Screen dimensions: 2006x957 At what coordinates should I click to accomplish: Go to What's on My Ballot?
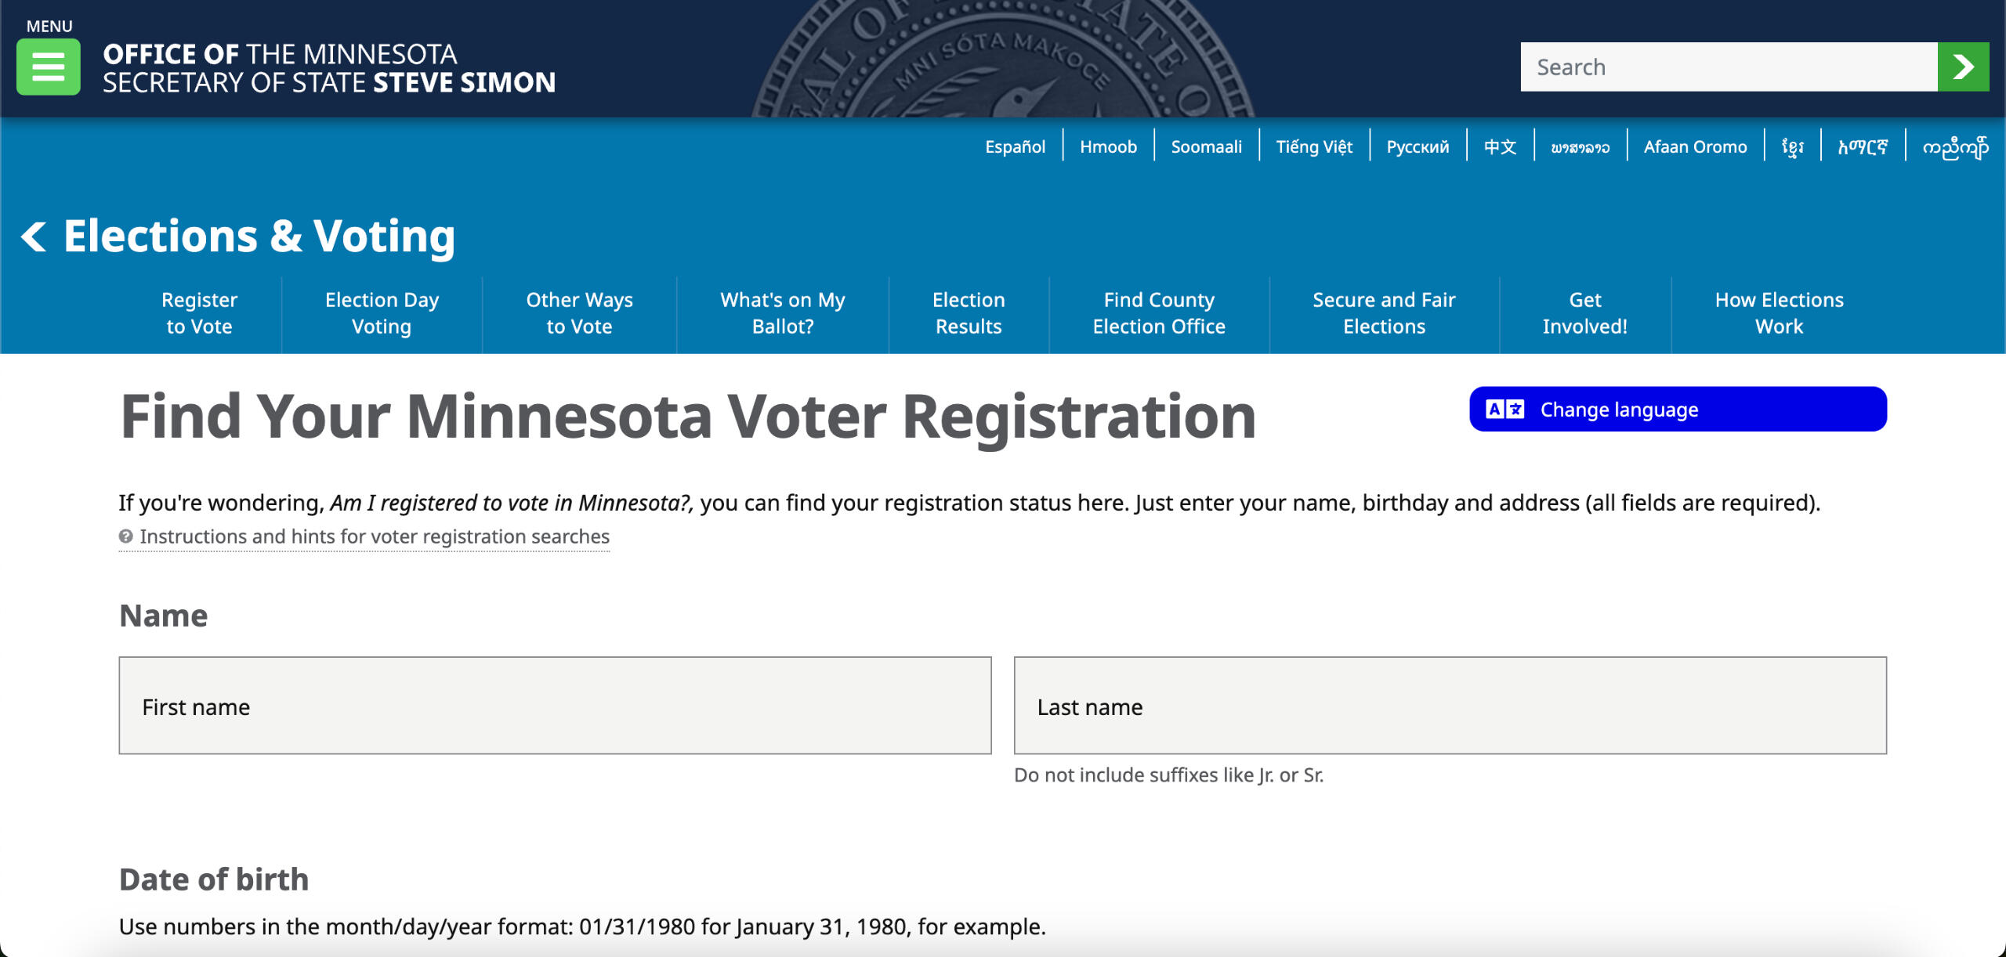point(782,313)
